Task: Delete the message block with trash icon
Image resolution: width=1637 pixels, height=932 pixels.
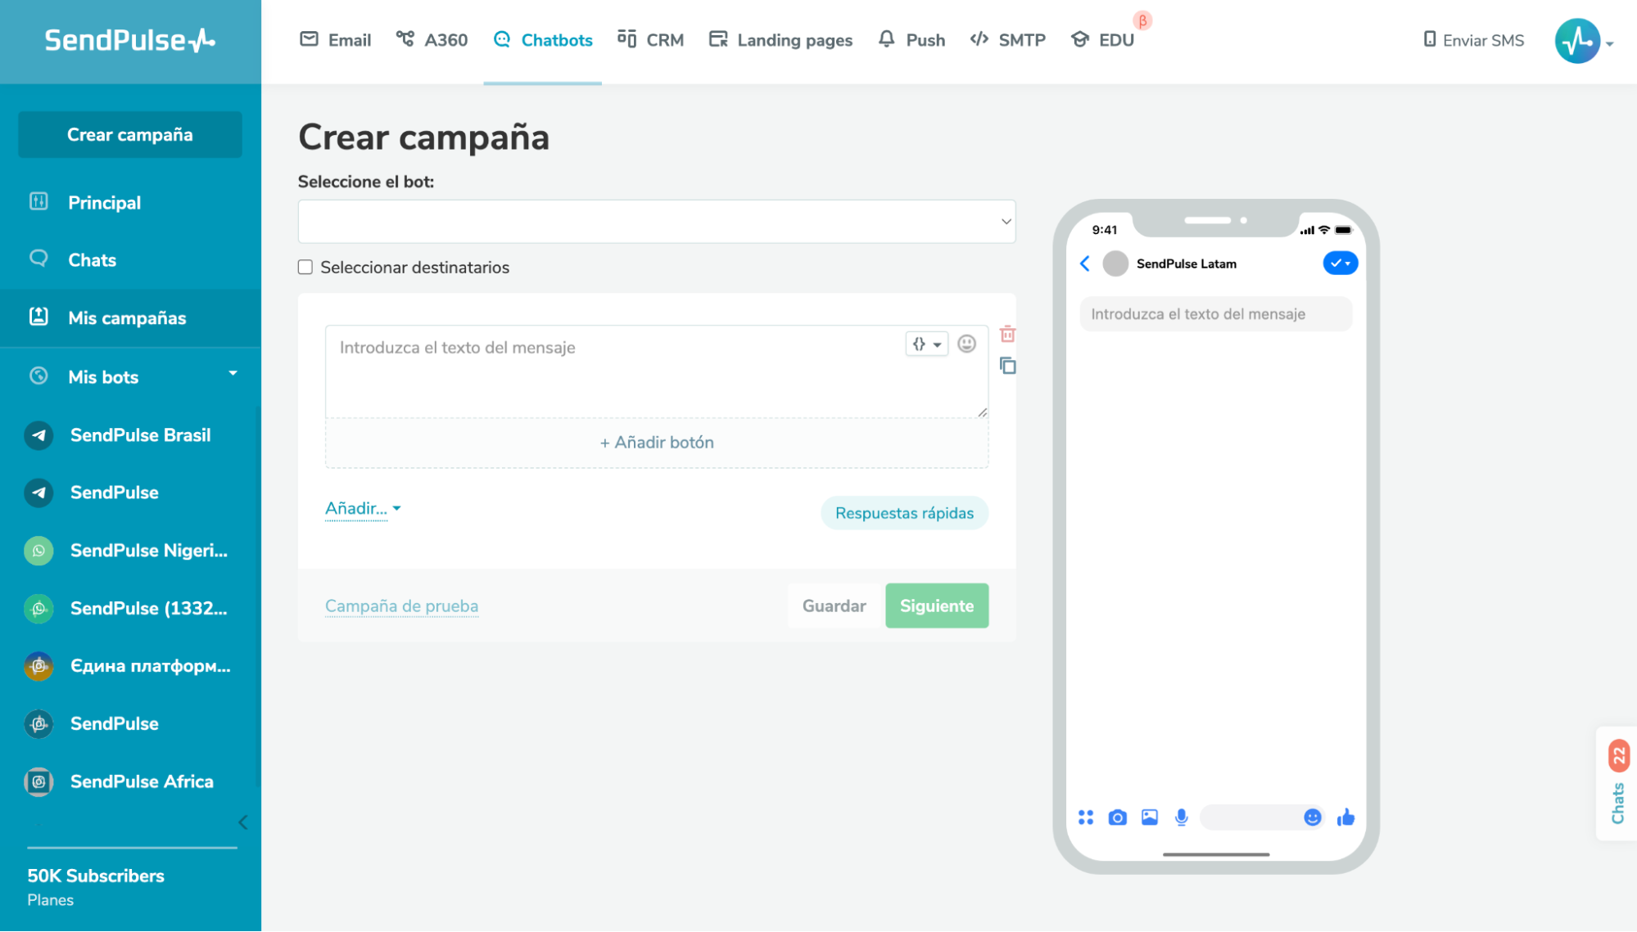Action: tap(1008, 335)
